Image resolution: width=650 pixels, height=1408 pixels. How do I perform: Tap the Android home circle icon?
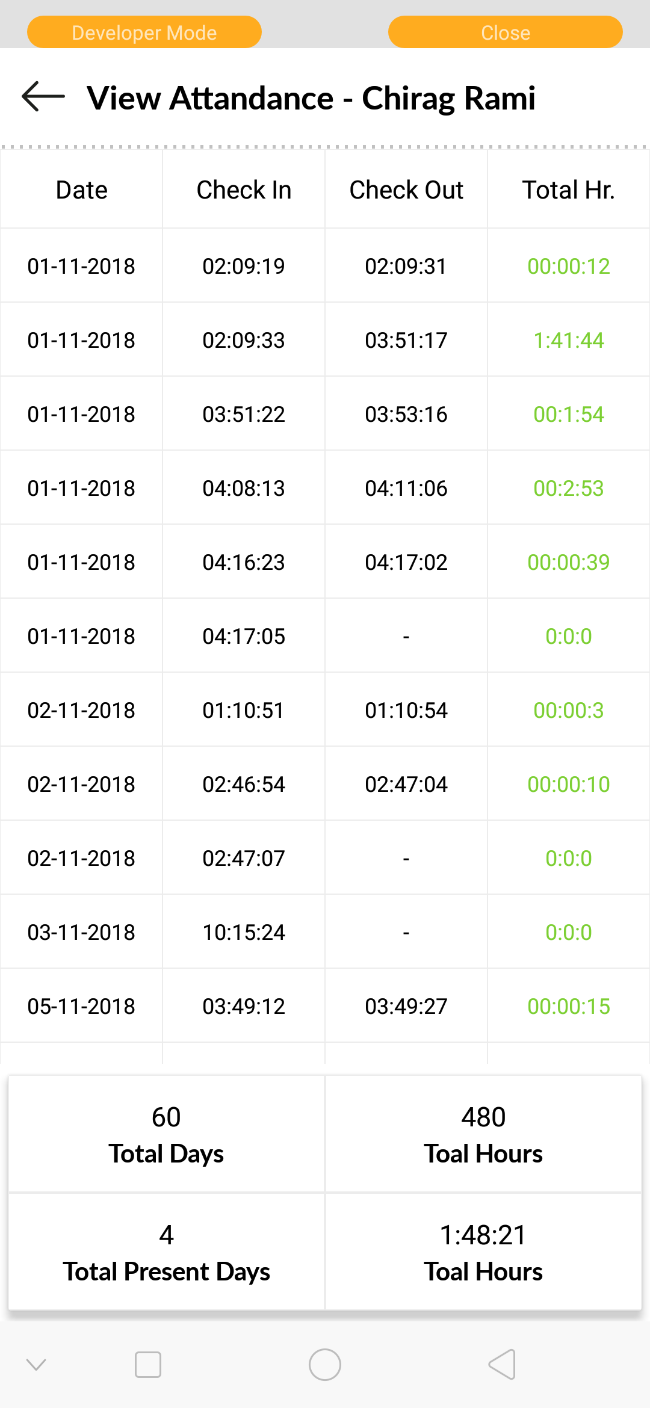click(x=325, y=1365)
